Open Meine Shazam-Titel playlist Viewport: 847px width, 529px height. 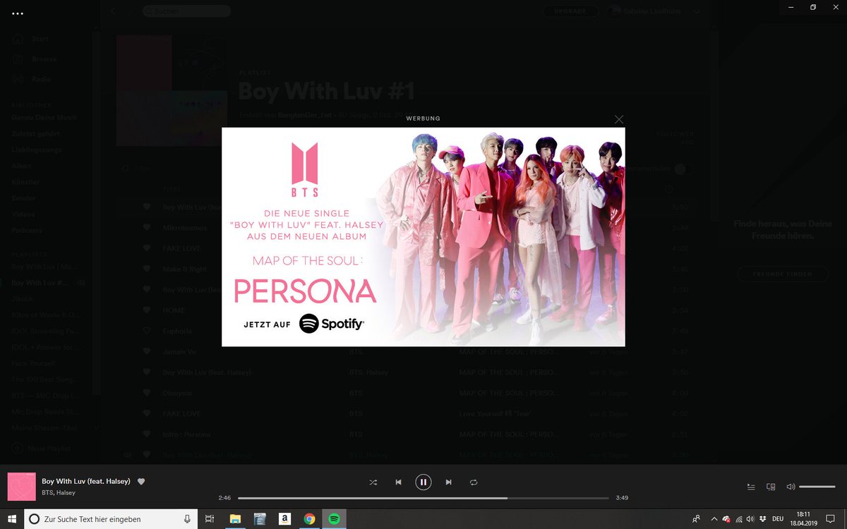pyautogui.click(x=44, y=428)
